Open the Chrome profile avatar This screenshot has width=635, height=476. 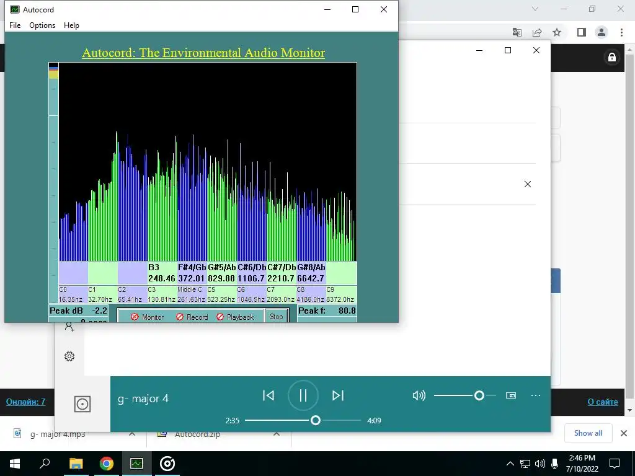pyautogui.click(x=602, y=32)
